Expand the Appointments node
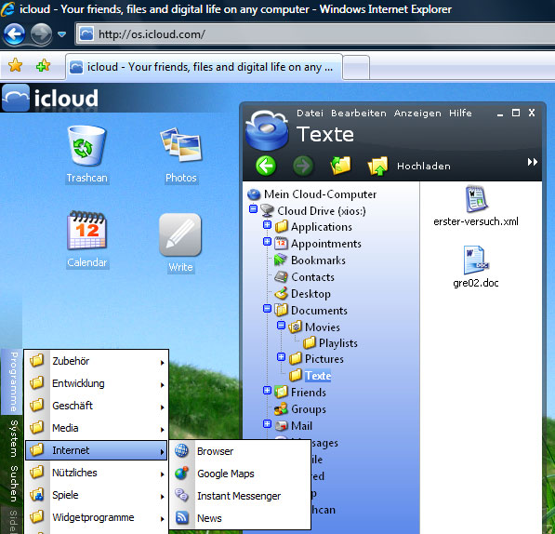 [x=267, y=242]
